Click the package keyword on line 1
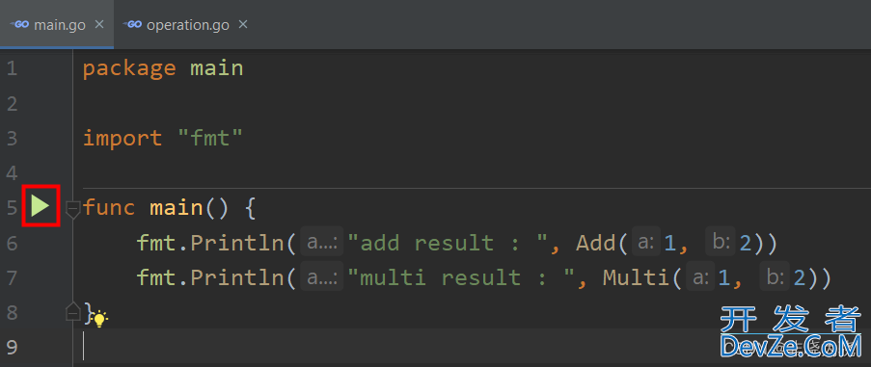 click(x=129, y=68)
